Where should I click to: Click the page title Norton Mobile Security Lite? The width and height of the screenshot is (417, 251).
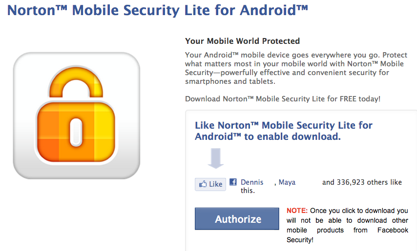158,11
